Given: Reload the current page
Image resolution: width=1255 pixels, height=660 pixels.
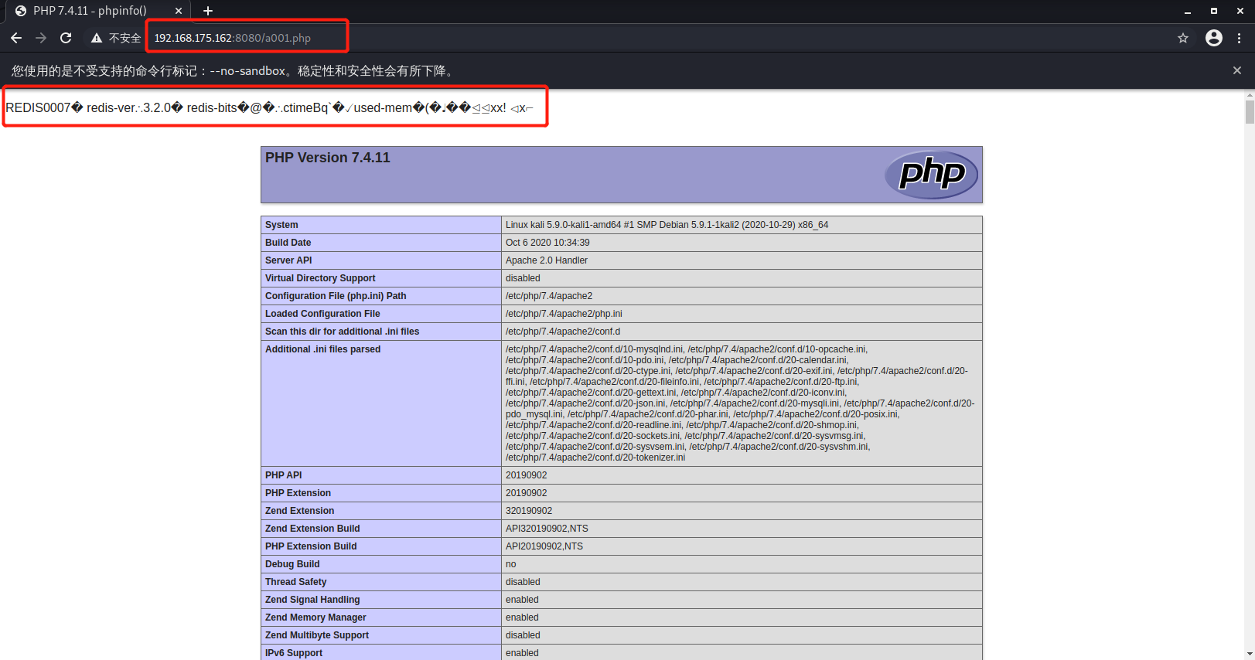Looking at the screenshot, I should (x=66, y=38).
